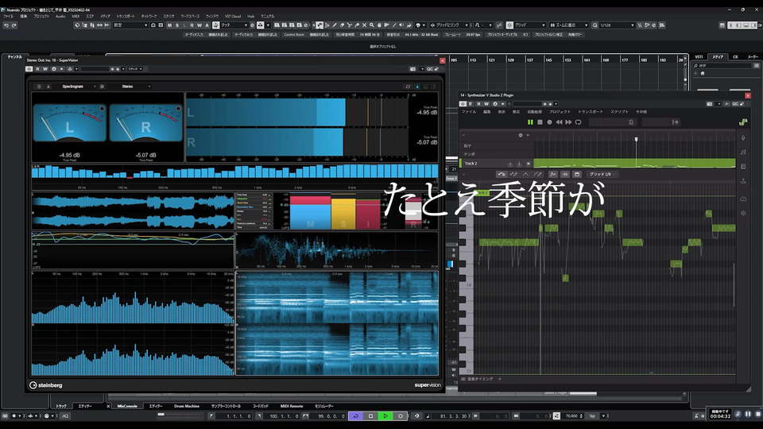Click the tempo value 70.000 field
The height and width of the screenshot is (429, 763).
[571, 415]
